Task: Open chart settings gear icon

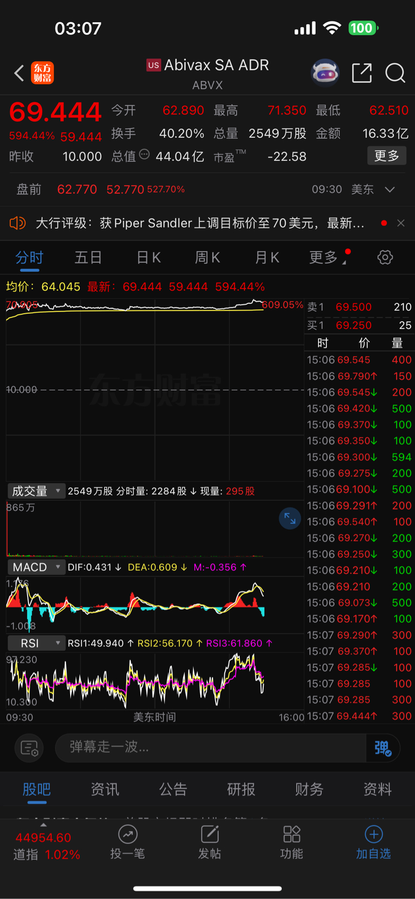Action: (x=385, y=257)
